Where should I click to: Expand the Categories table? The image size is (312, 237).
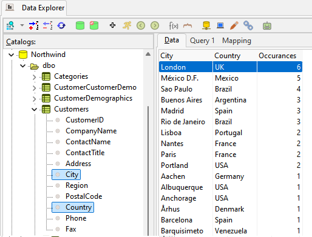34,77
